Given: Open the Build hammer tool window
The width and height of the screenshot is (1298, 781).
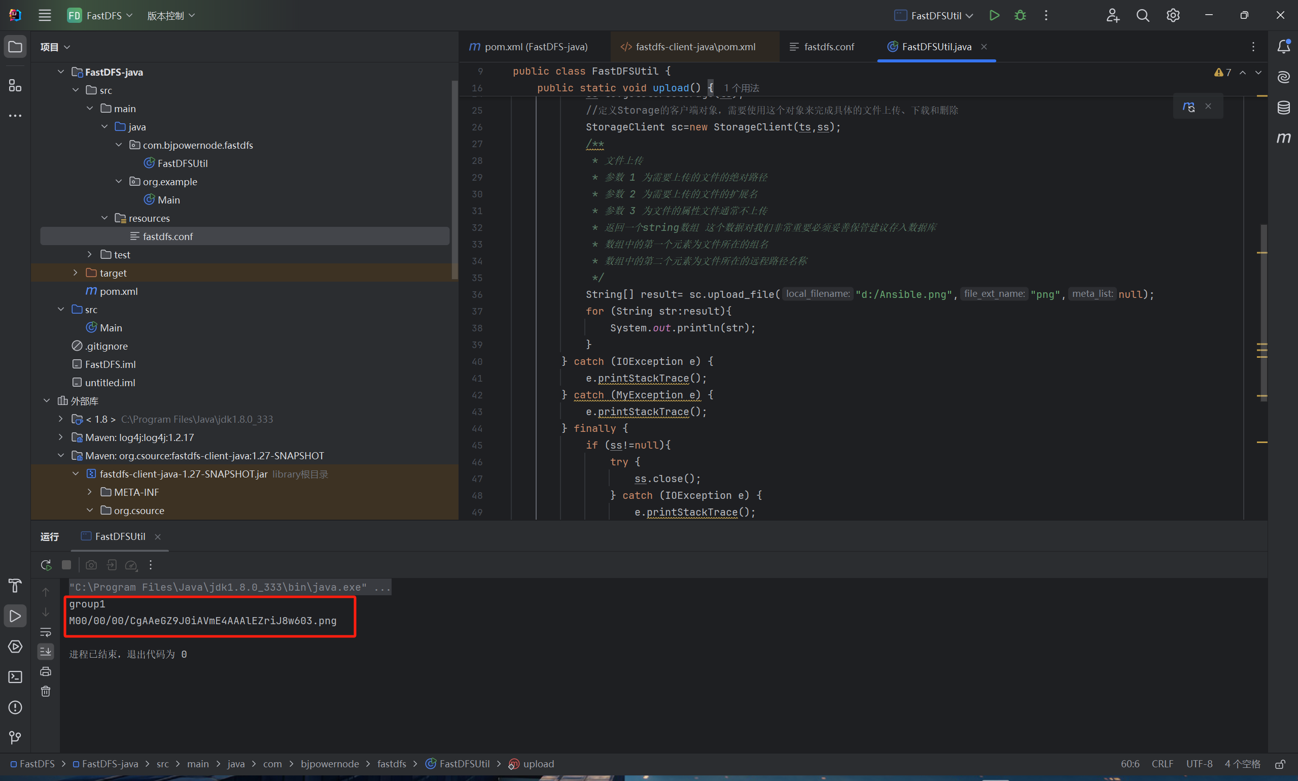Looking at the screenshot, I should pyautogui.click(x=15, y=585).
